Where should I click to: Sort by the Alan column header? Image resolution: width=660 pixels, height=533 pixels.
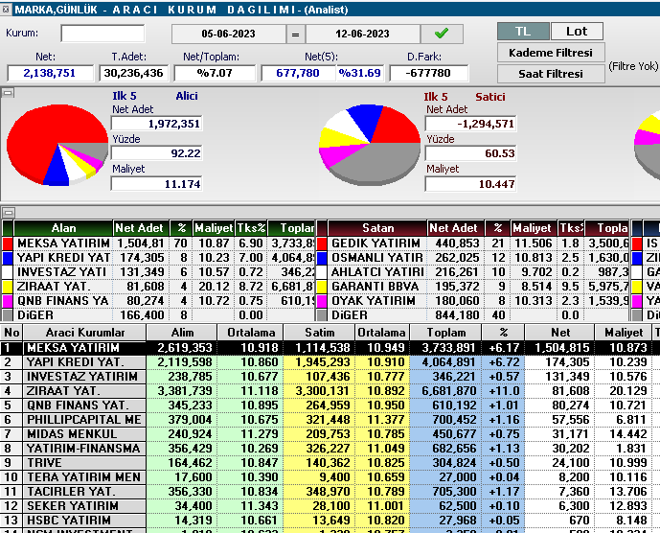click(x=63, y=228)
